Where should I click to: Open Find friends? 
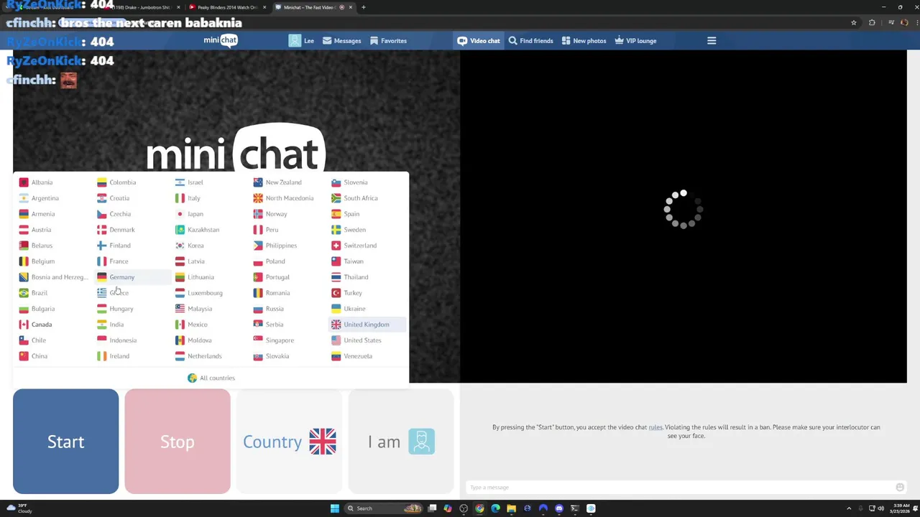(530, 41)
